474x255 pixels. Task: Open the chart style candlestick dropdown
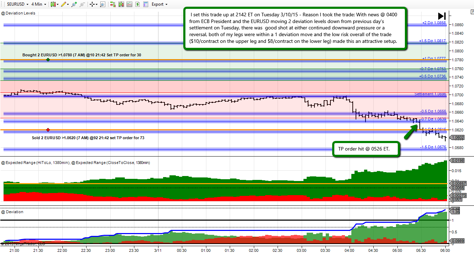(54, 4)
